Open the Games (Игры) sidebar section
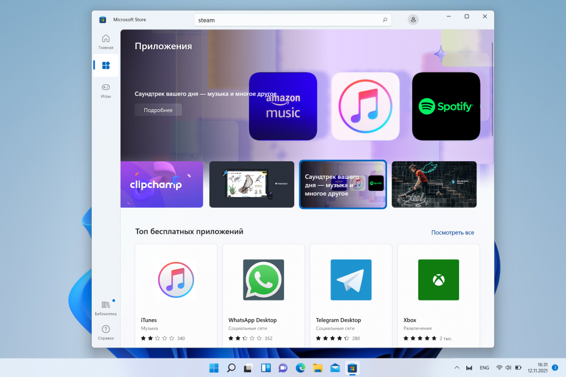Image resolution: width=566 pixels, height=377 pixels. 106,91
